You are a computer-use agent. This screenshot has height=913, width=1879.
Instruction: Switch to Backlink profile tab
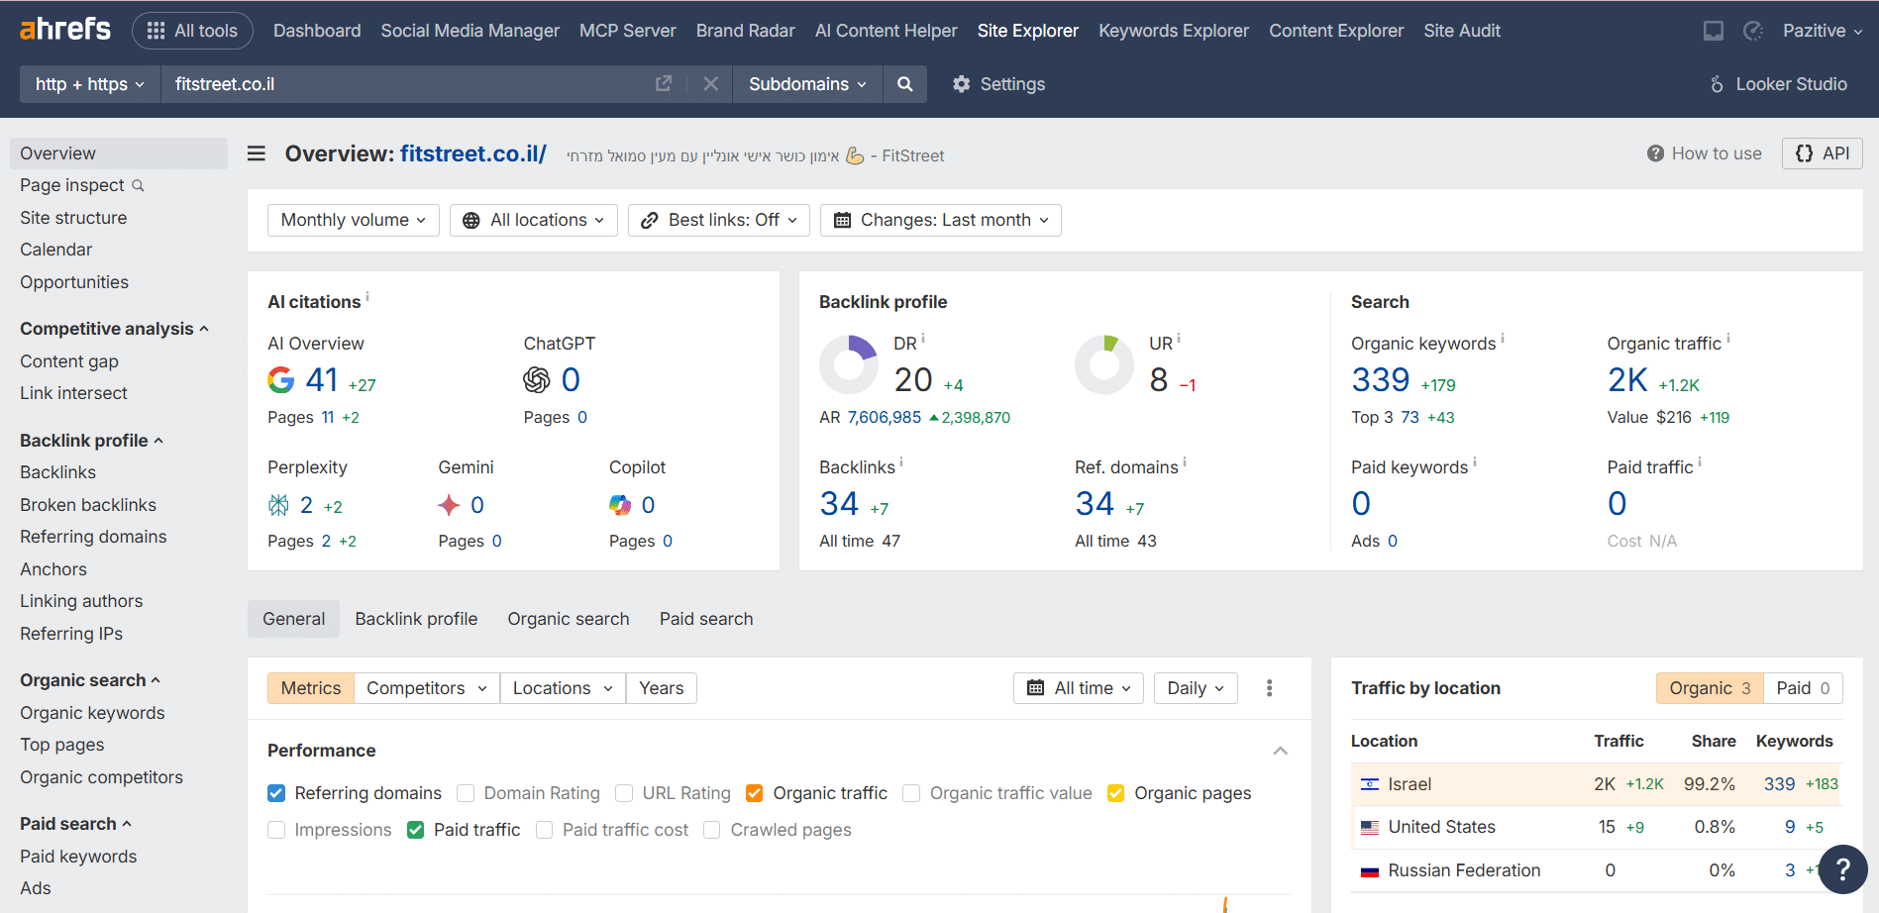[x=416, y=619]
